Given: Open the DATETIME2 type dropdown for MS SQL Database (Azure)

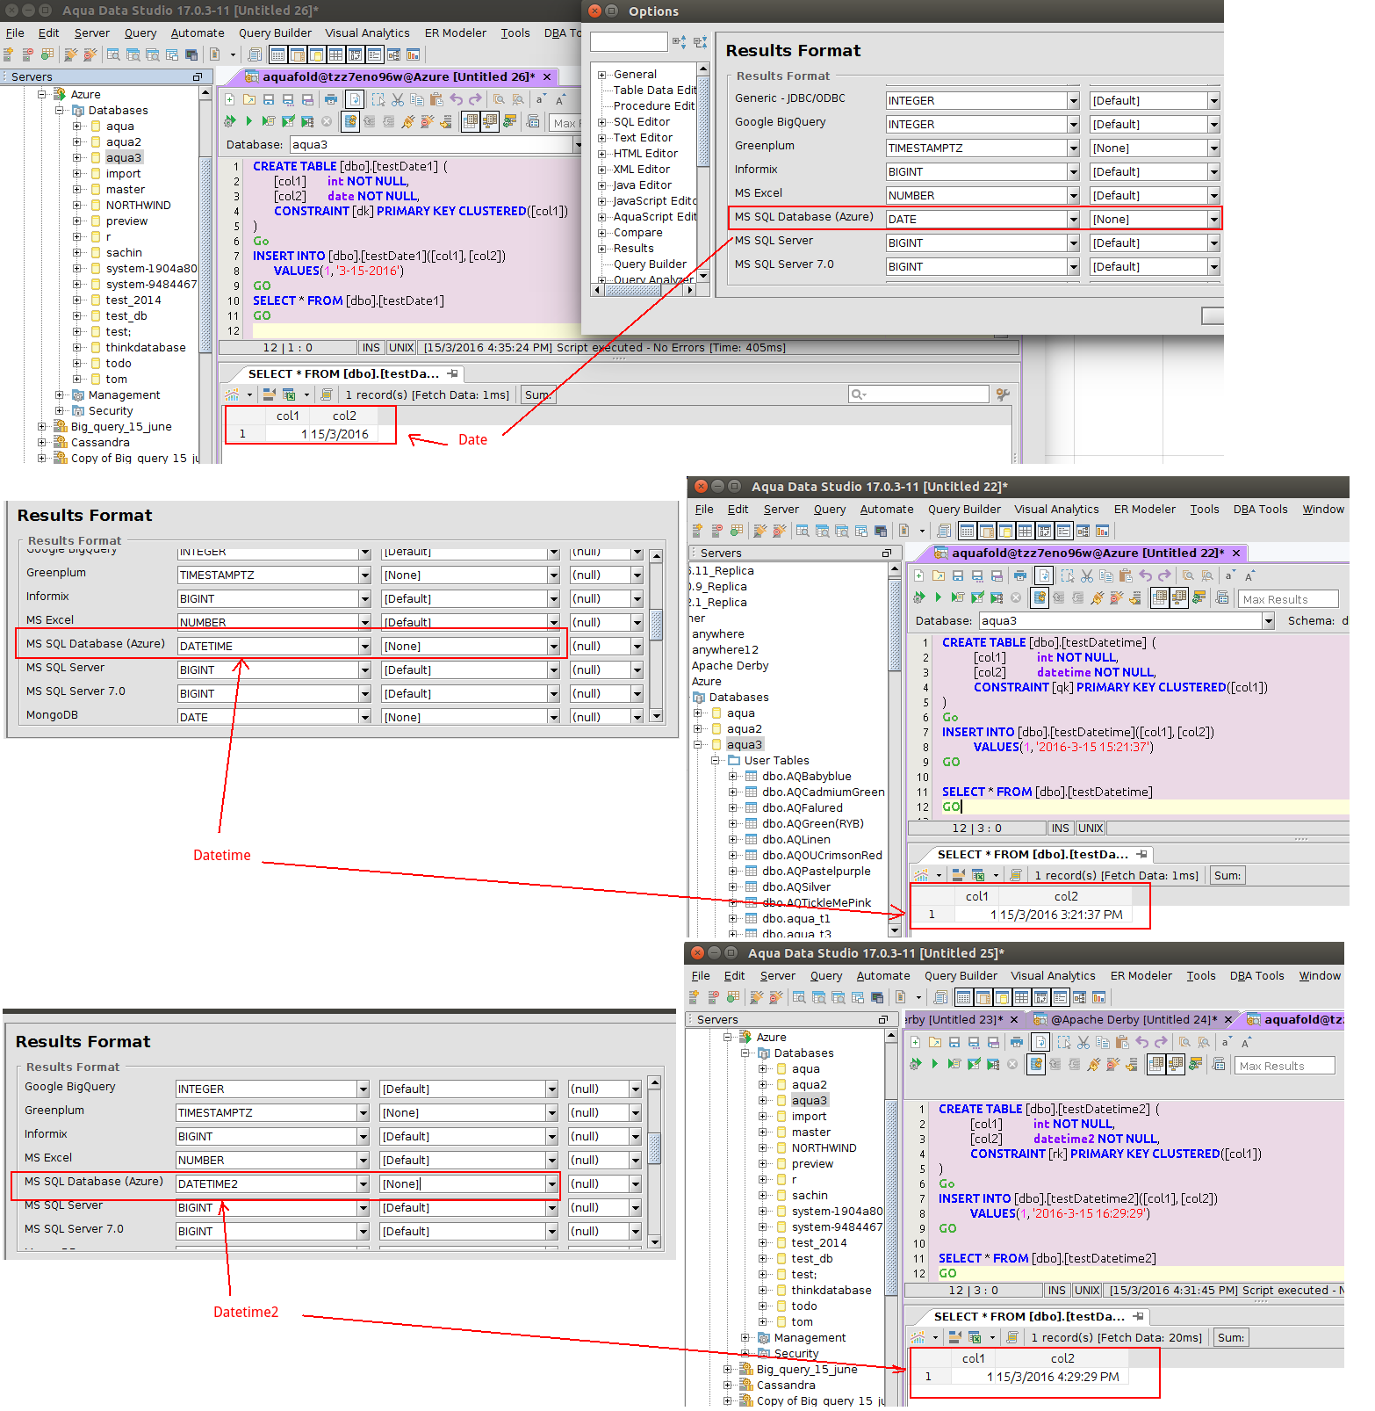Looking at the screenshot, I should point(363,1184).
